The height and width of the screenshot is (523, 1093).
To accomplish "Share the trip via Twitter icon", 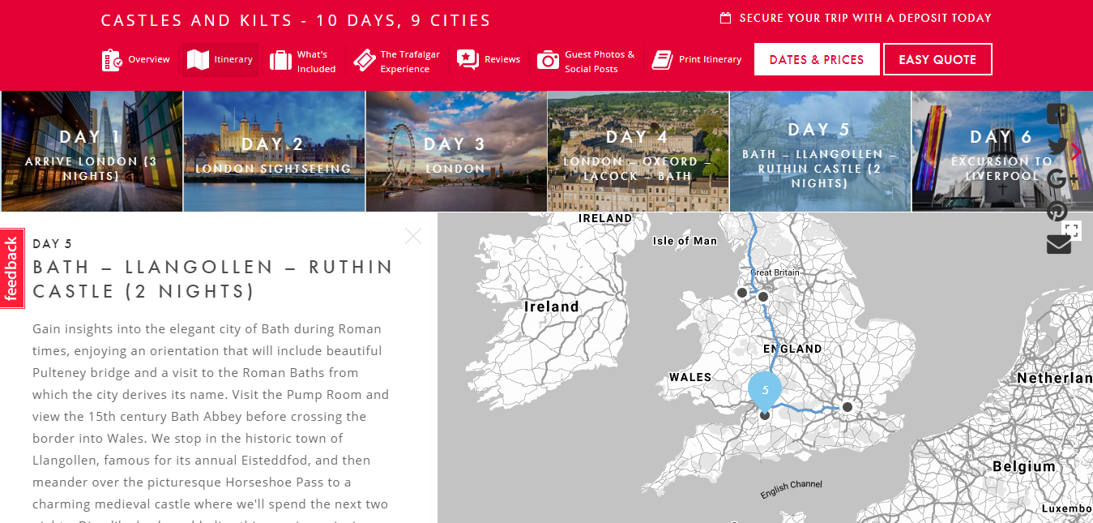I will (x=1058, y=147).
